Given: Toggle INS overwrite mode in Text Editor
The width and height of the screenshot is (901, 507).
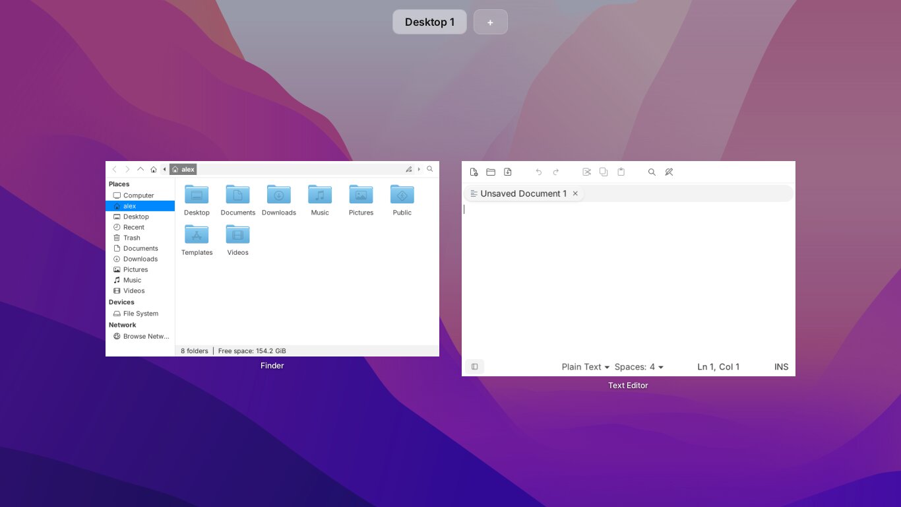Looking at the screenshot, I should 782,367.
